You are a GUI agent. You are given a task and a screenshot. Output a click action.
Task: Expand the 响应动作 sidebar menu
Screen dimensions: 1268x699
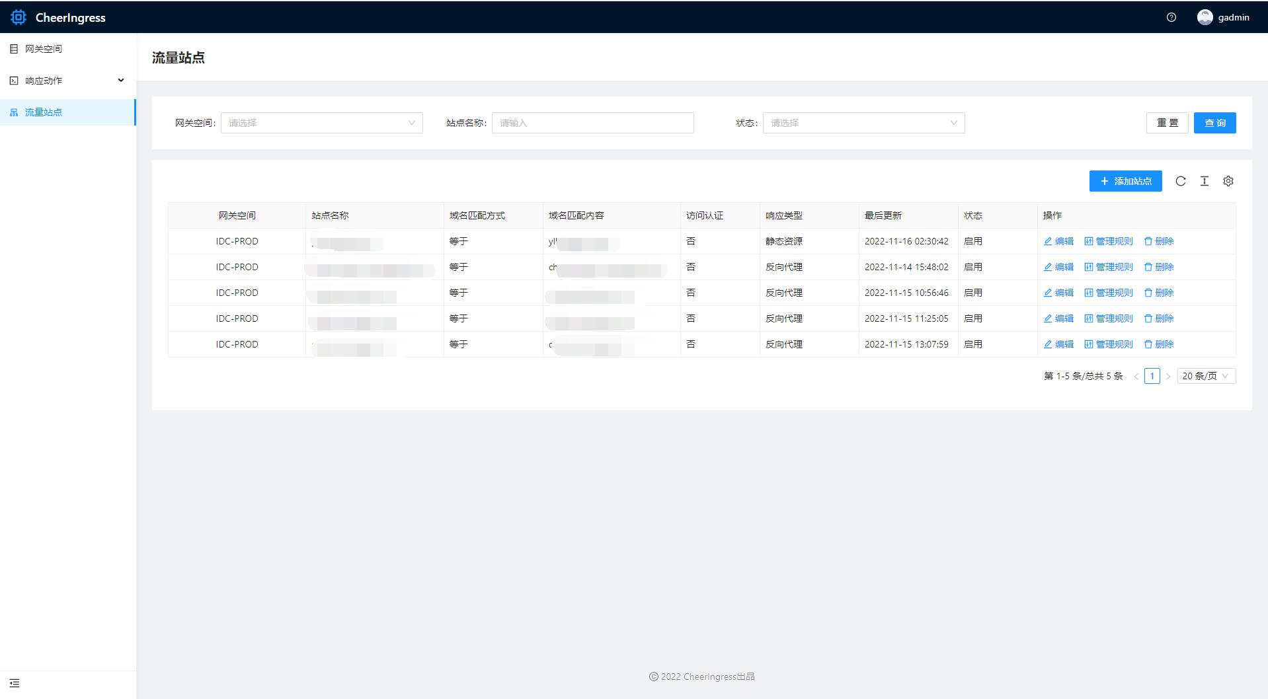tap(68, 81)
